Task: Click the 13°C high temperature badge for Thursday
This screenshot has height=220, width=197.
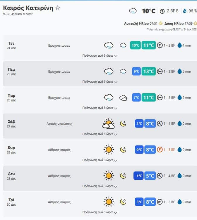Action: click(149, 72)
